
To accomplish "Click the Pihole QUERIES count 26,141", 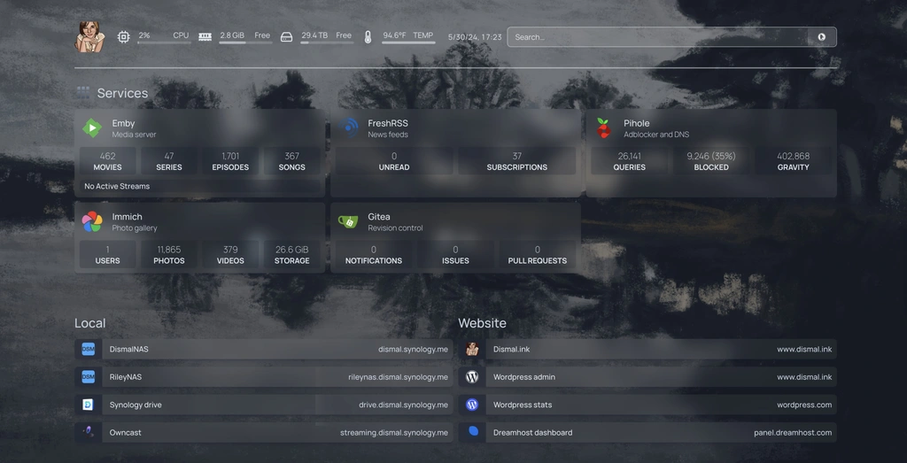I will coord(630,161).
